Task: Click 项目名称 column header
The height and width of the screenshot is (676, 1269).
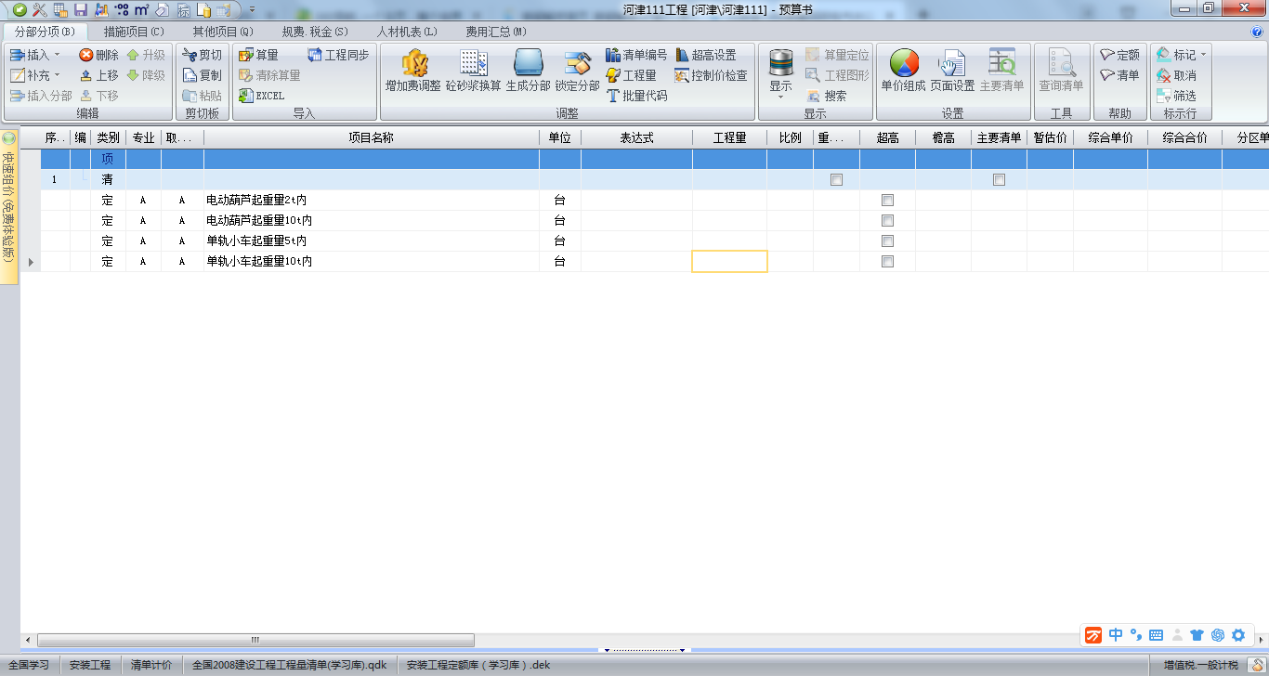Action: click(371, 137)
